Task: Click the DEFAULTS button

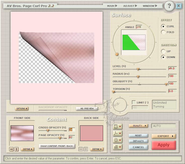Action: pos(138,141)
